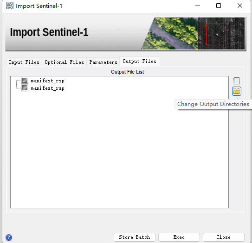Click the first manifest_rsp file icon
The height and width of the screenshot is (243, 252).
(x=25, y=81)
